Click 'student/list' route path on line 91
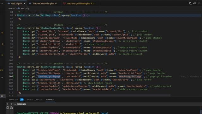Image resolution: width=202 pixels, height=114 pixels. coord(46,31)
